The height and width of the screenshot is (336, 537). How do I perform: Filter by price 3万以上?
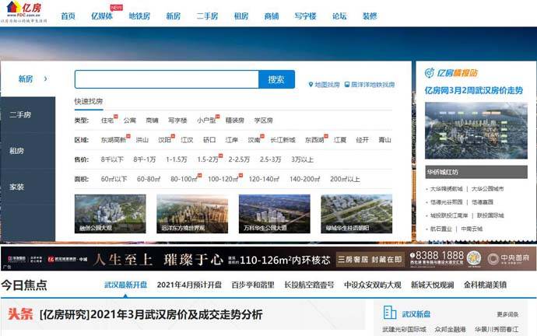coord(303,159)
